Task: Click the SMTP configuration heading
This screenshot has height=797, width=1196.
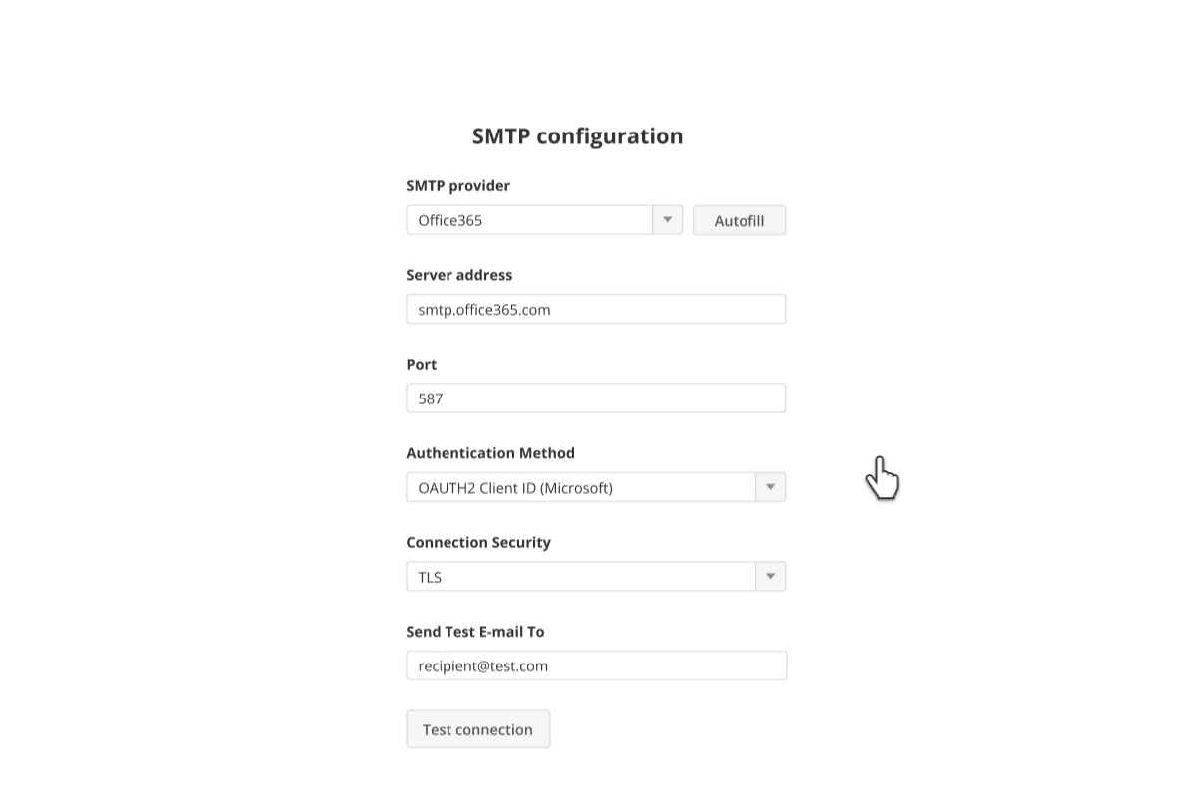Action: [578, 135]
